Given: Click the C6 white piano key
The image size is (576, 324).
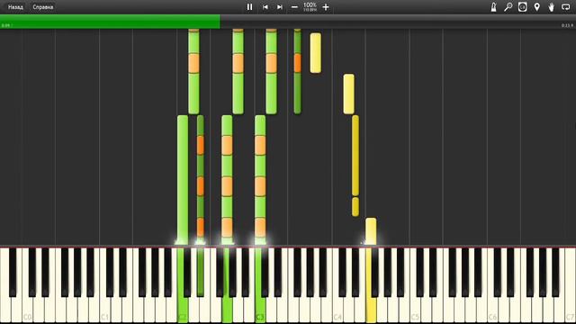Looking at the screenshot, I should click(493, 309).
